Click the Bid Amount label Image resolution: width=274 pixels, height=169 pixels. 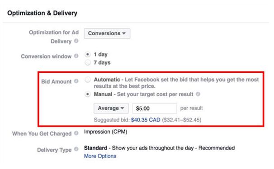tap(56, 81)
